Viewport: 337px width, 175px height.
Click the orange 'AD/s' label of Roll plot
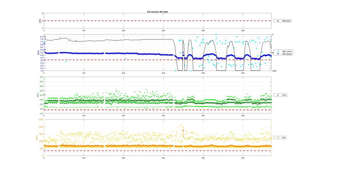click(36, 138)
